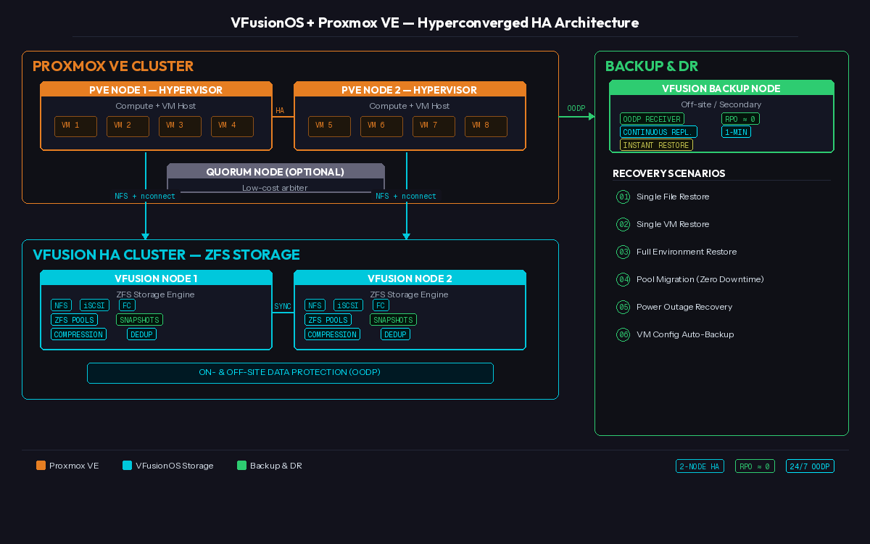This screenshot has height=544, width=870.
Task: Click the 2-NODE HA badge in footer
Action: (700, 466)
